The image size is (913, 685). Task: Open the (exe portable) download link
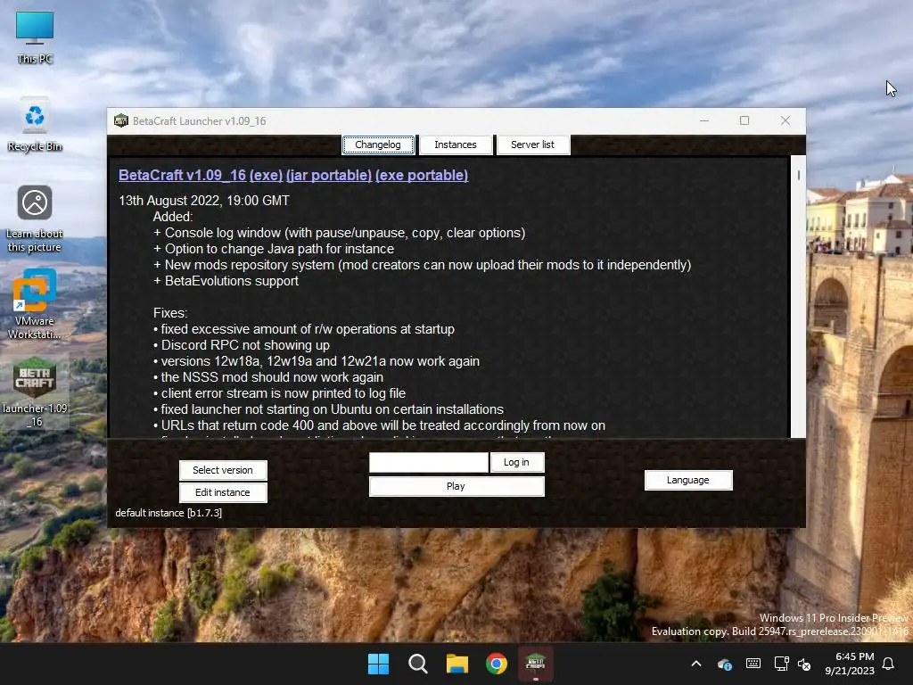click(422, 176)
